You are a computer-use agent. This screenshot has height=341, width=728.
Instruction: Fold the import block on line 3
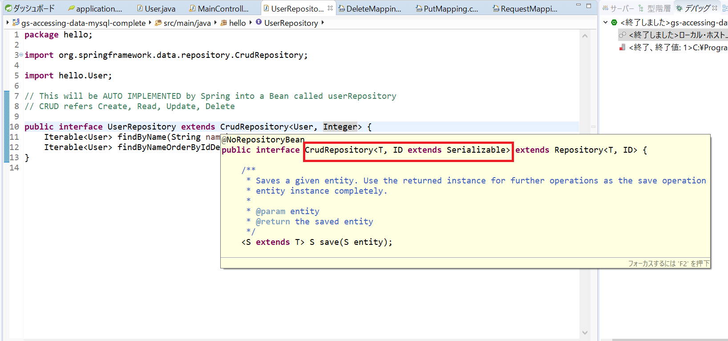(21, 55)
